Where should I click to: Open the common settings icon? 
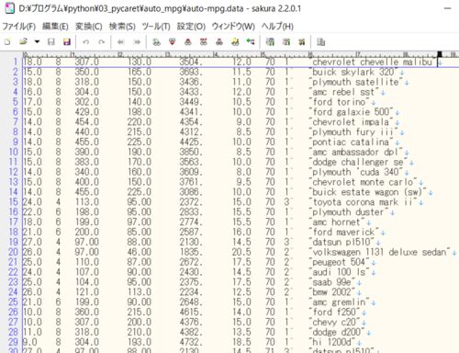(302, 42)
